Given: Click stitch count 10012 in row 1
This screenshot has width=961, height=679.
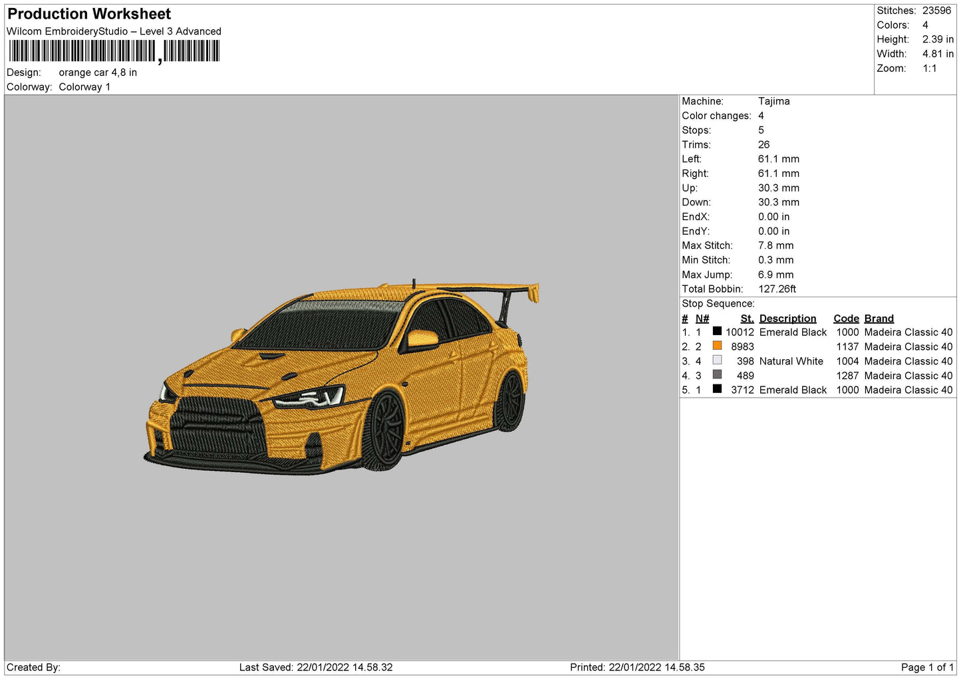Looking at the screenshot, I should pos(740,333).
